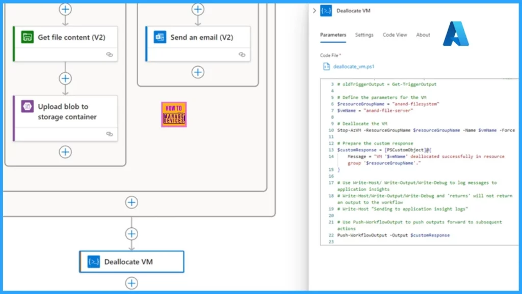
Task: Switch to the Parameters tab
Action: point(333,35)
